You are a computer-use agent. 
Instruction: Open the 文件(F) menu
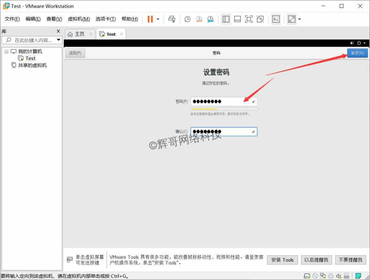(12, 19)
